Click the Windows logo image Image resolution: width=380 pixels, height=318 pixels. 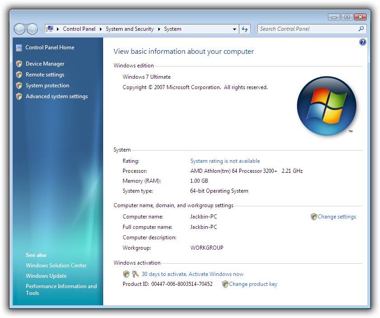[327, 106]
